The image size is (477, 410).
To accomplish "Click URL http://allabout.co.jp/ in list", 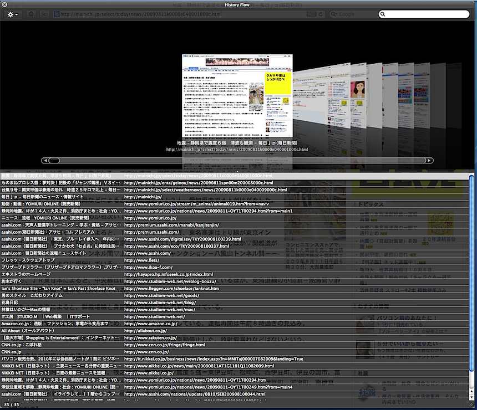I will tap(145, 331).
